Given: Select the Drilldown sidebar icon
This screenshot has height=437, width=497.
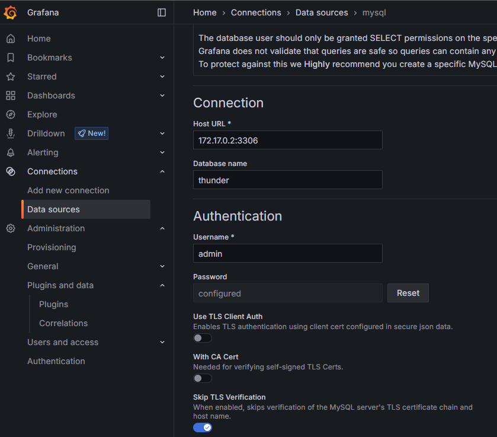Looking at the screenshot, I should pos(11,133).
